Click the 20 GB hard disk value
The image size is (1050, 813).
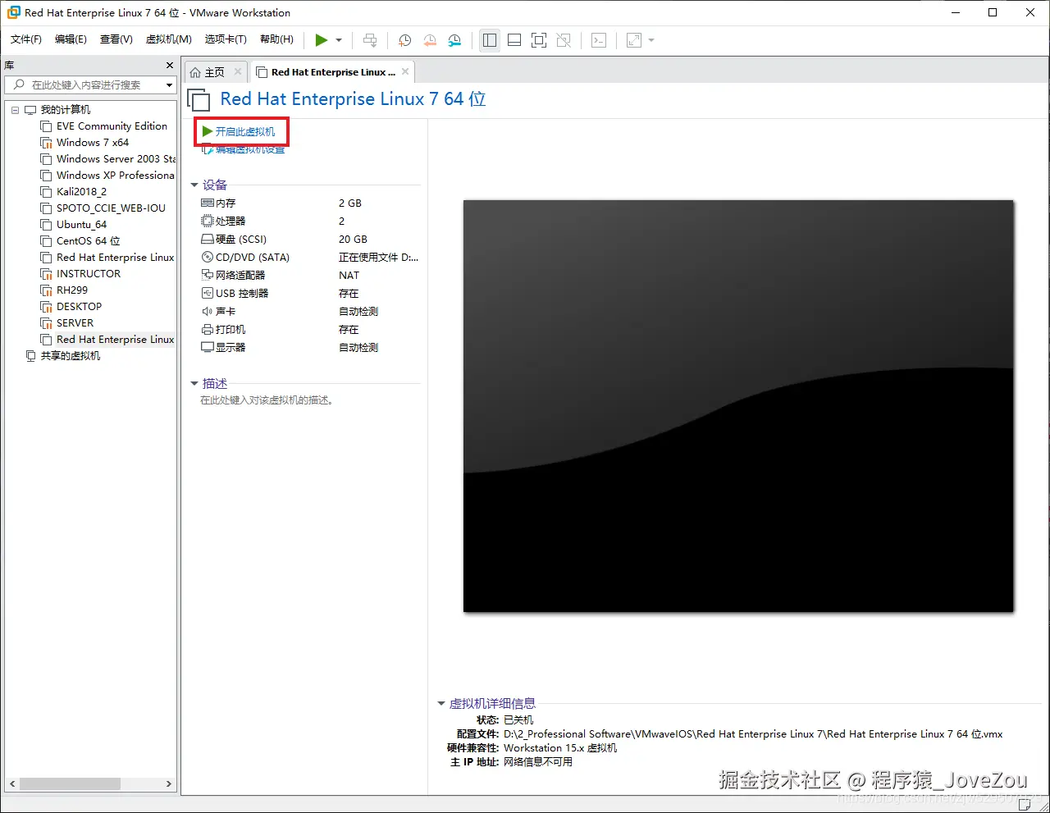(353, 239)
